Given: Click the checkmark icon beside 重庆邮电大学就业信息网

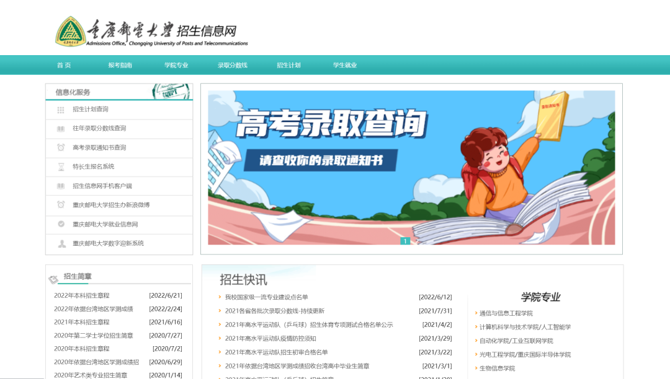Looking at the screenshot, I should pos(60,223).
